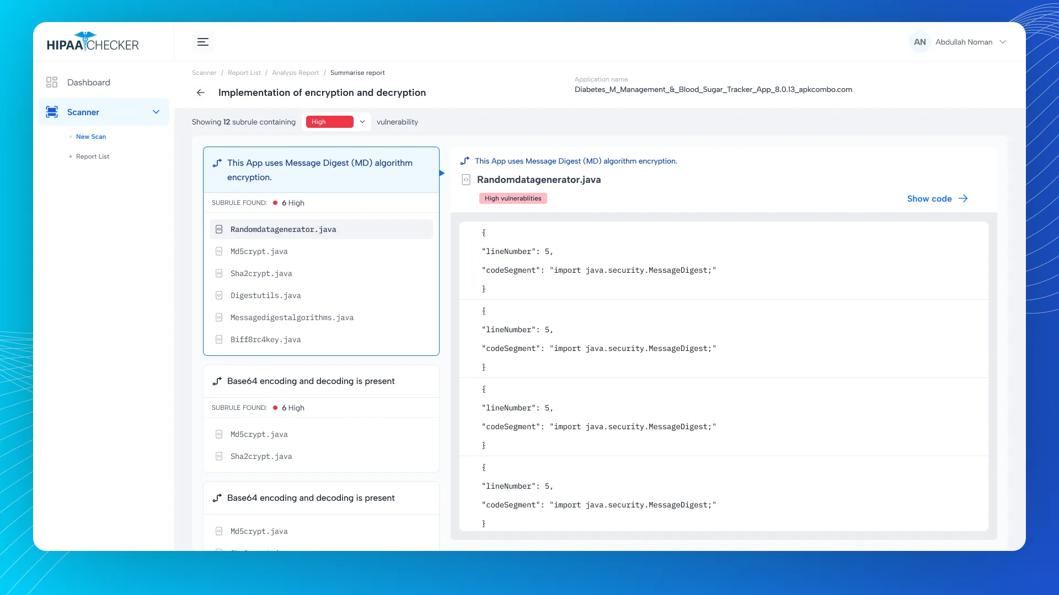Open Report List in the sidebar
Viewport: 1059px width, 595px height.
pos(93,156)
